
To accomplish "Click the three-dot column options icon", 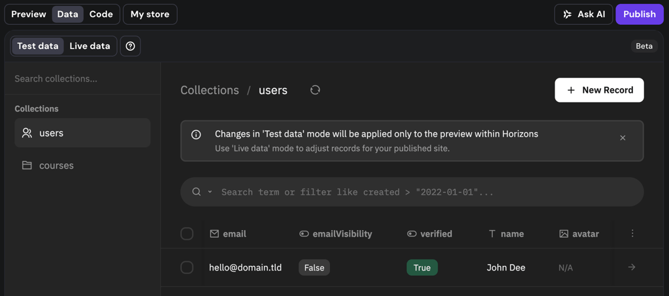I will click(x=632, y=233).
